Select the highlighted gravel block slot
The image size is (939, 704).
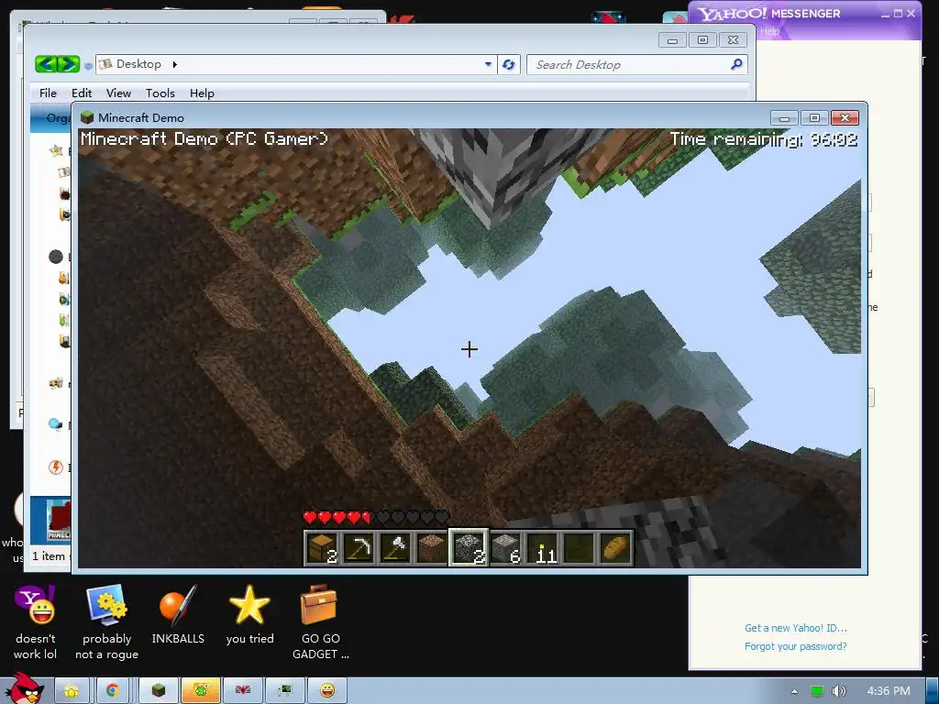(469, 548)
